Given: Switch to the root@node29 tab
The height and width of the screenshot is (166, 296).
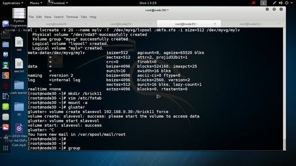Looking at the screenshot, I should point(122,24).
